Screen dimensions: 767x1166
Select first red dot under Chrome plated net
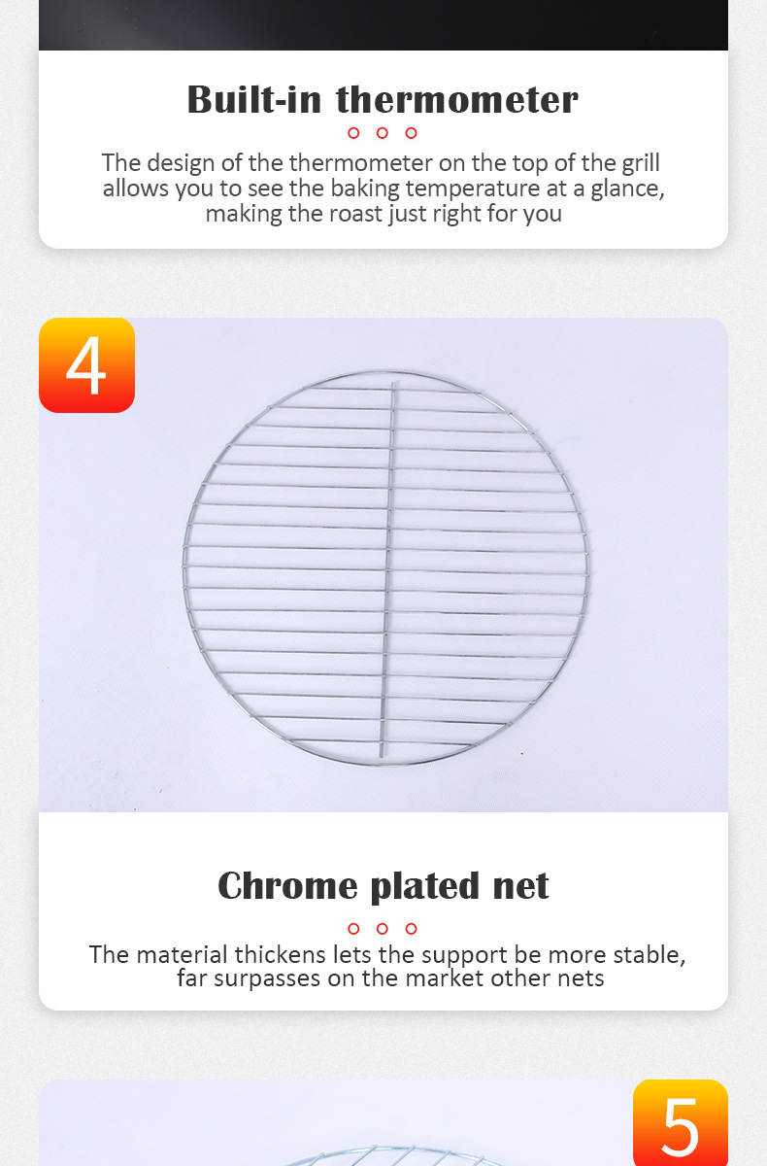353,929
